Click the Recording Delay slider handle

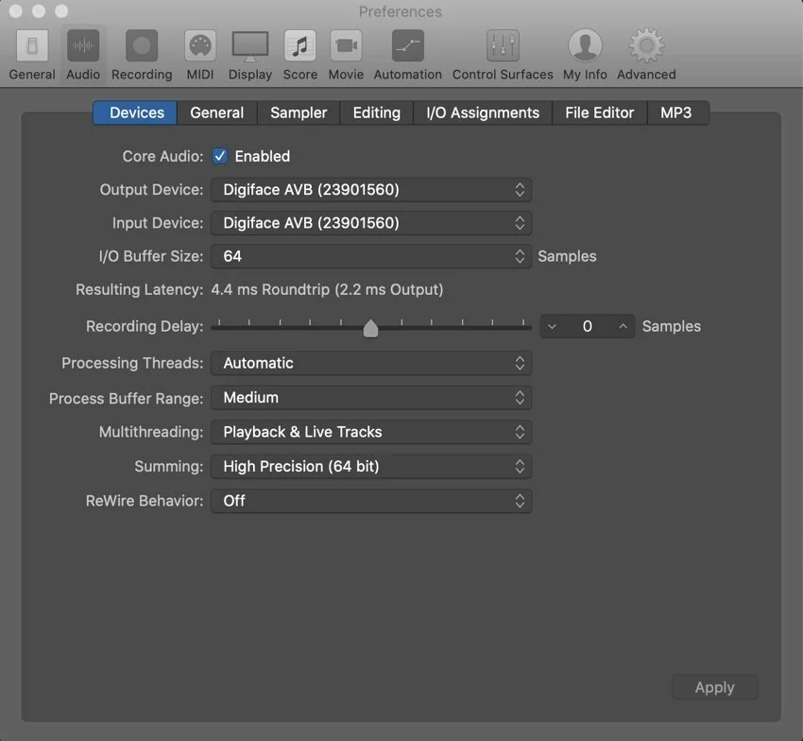coord(370,328)
